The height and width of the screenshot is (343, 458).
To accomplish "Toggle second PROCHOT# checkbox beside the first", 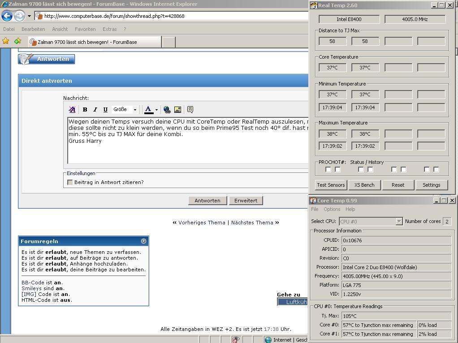I will (x=337, y=169).
